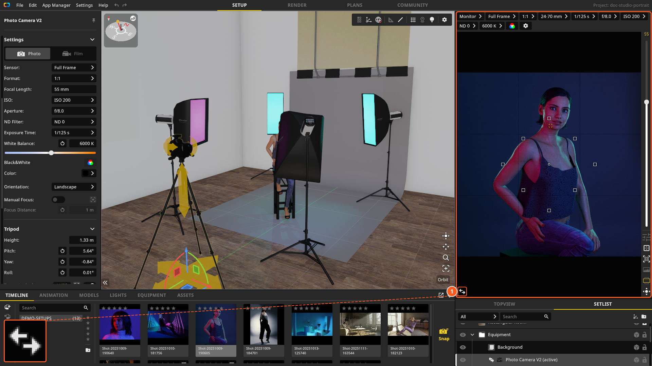Viewport: 652px width, 366px height.
Task: Open Monitor selector in camera view
Action: [x=470, y=16]
